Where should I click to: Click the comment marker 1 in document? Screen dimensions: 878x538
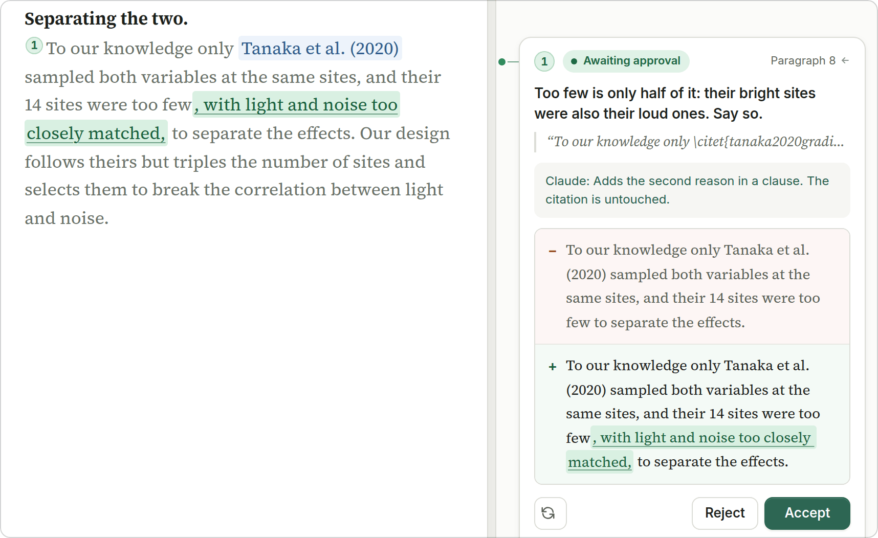[x=34, y=46]
